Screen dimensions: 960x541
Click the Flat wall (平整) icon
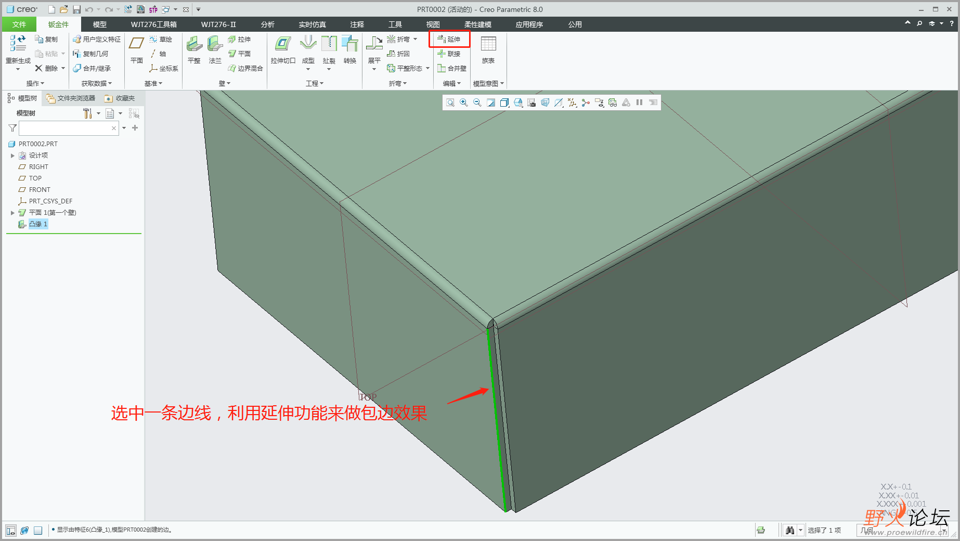click(x=194, y=44)
